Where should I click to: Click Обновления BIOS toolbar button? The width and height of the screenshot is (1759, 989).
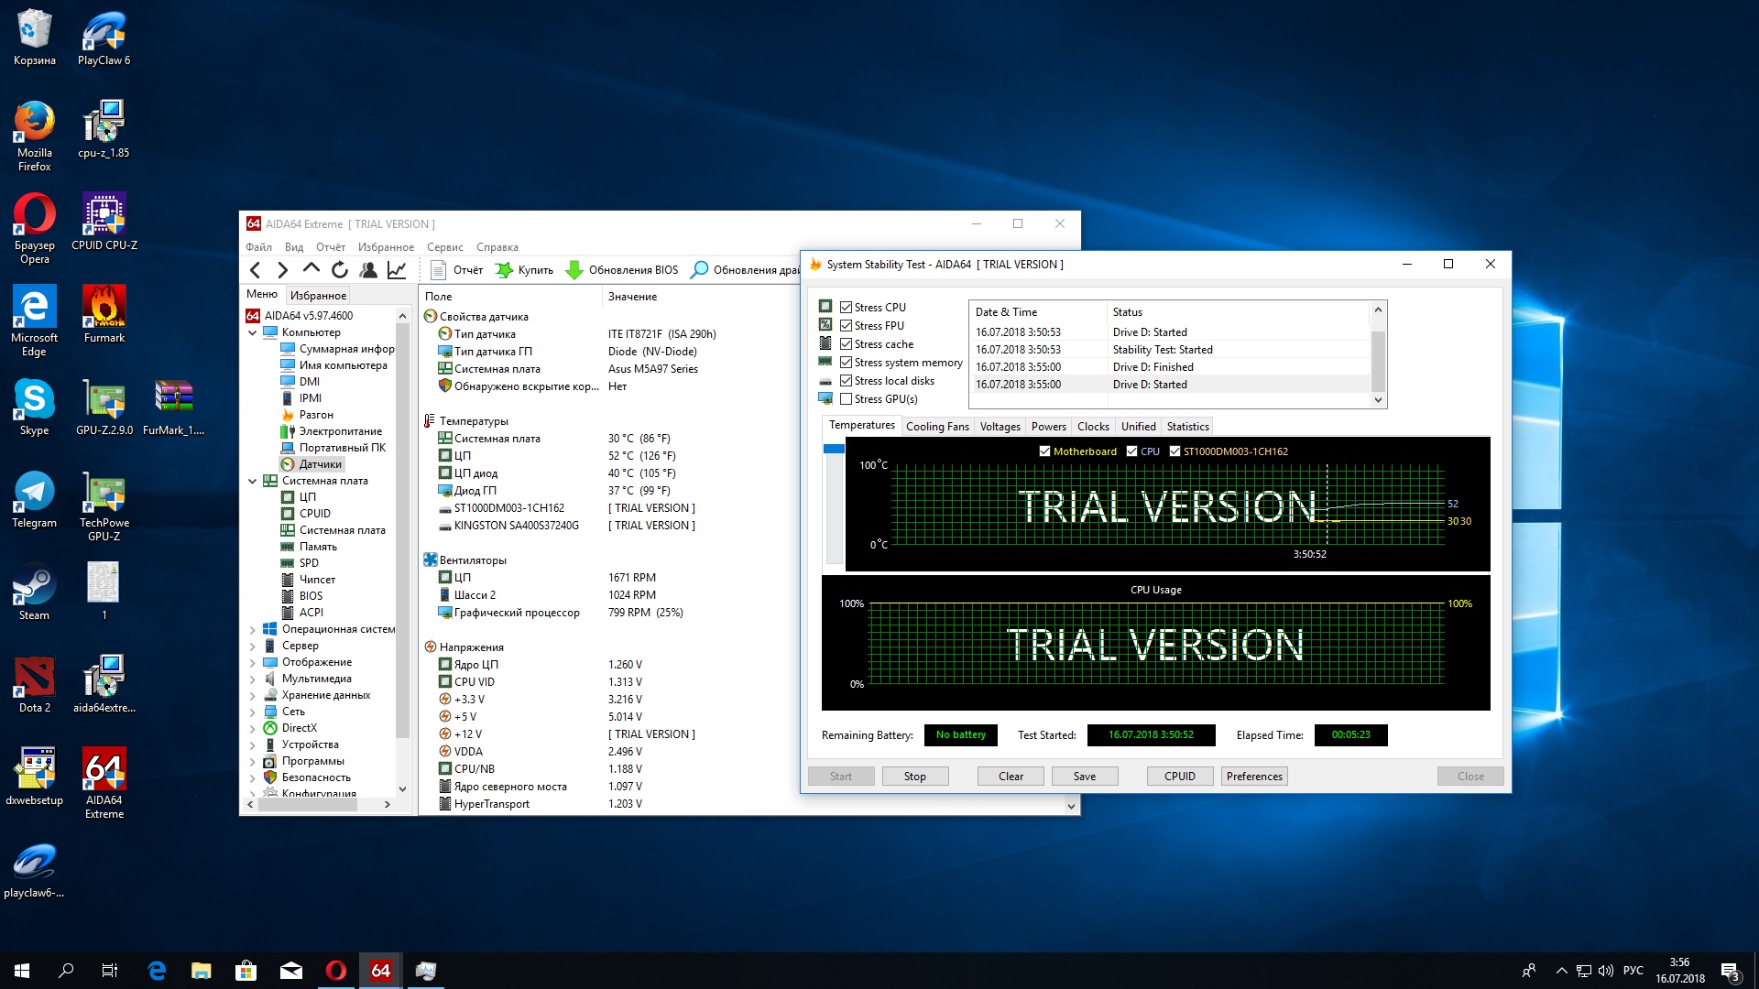pyautogui.click(x=622, y=270)
